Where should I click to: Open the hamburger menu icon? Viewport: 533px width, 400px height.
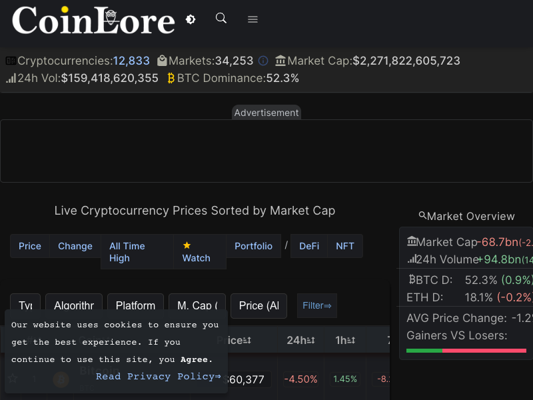(x=253, y=19)
